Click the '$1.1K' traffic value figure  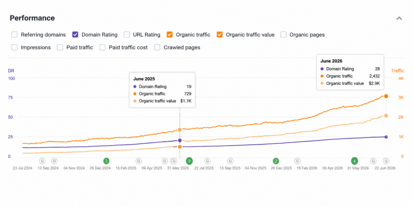click(x=186, y=101)
